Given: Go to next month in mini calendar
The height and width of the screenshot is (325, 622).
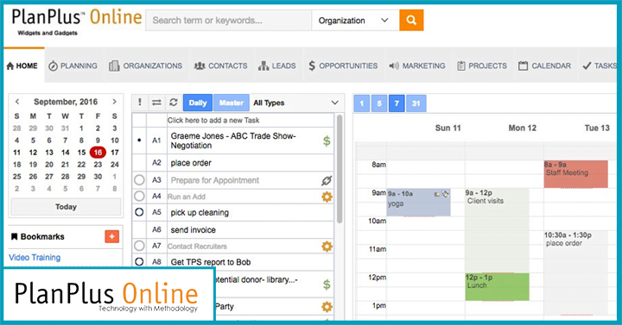Looking at the screenshot, I should (x=114, y=102).
